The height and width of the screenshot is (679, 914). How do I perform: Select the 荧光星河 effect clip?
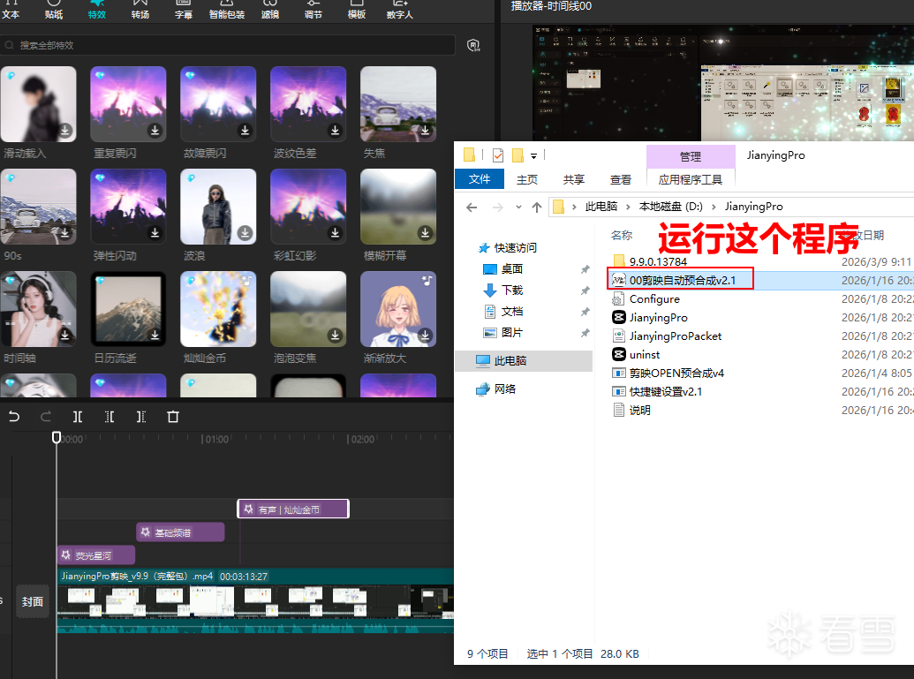click(x=96, y=555)
